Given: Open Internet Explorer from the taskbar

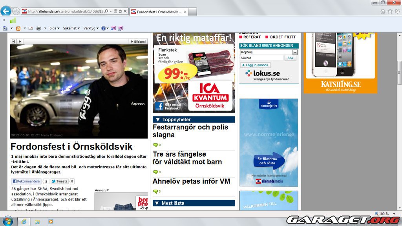Looking at the screenshot, I should [24, 221].
